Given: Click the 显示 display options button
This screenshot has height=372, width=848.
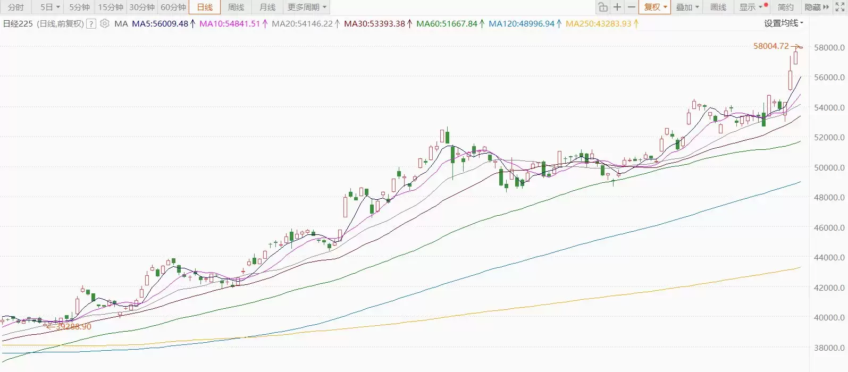Looking at the screenshot, I should (x=750, y=7).
